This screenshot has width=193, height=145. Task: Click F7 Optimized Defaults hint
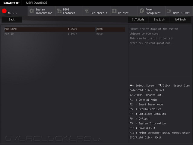[x=147, y=114]
